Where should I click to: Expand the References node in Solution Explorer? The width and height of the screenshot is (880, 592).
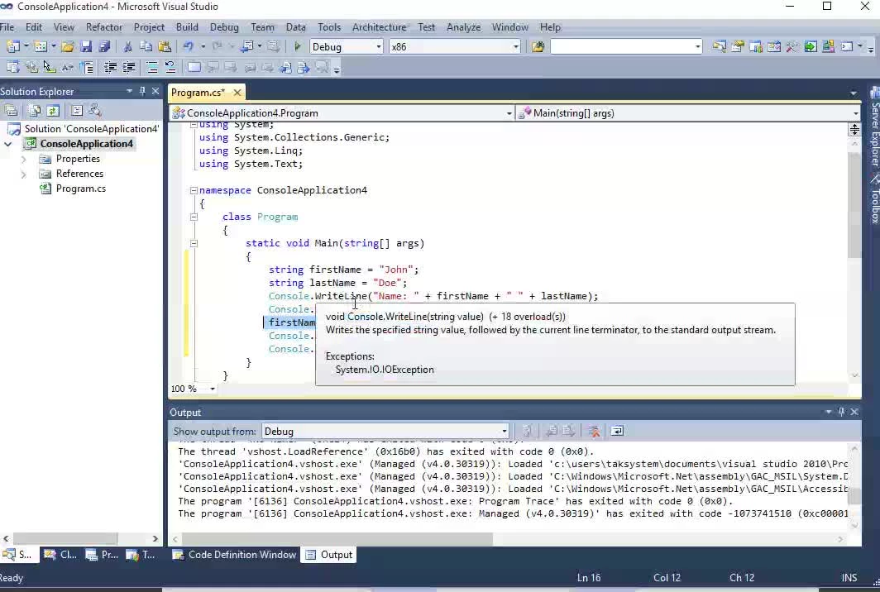tap(23, 174)
